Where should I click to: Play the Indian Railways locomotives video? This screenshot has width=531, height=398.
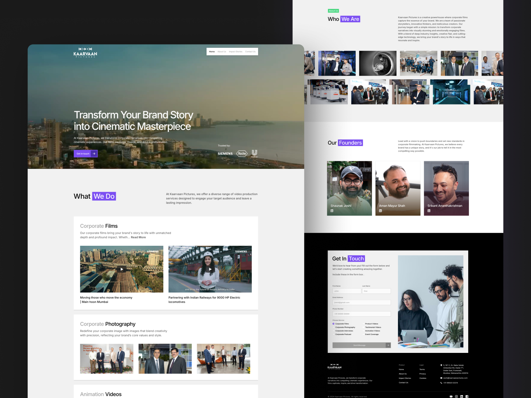pyautogui.click(x=210, y=269)
